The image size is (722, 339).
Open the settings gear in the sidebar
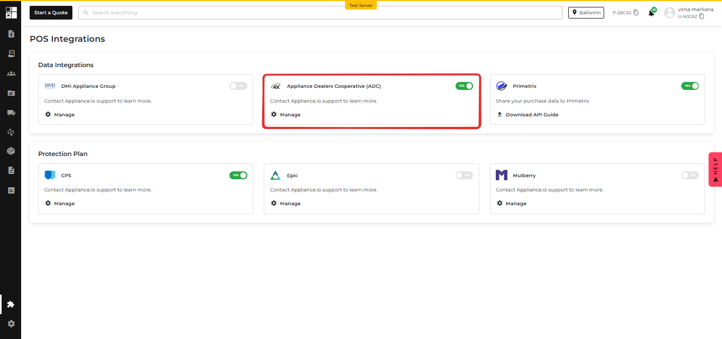click(11, 323)
